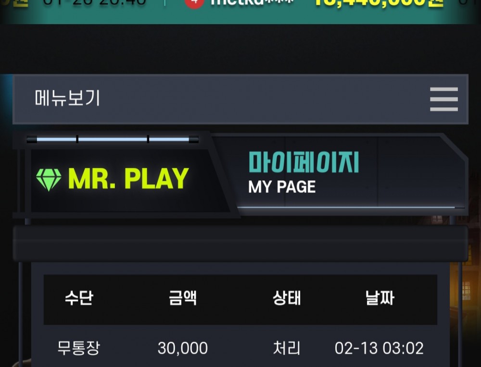Image resolution: width=481 pixels, height=367 pixels.
Task: Click the middle light bar segment above logo
Action: (113, 139)
